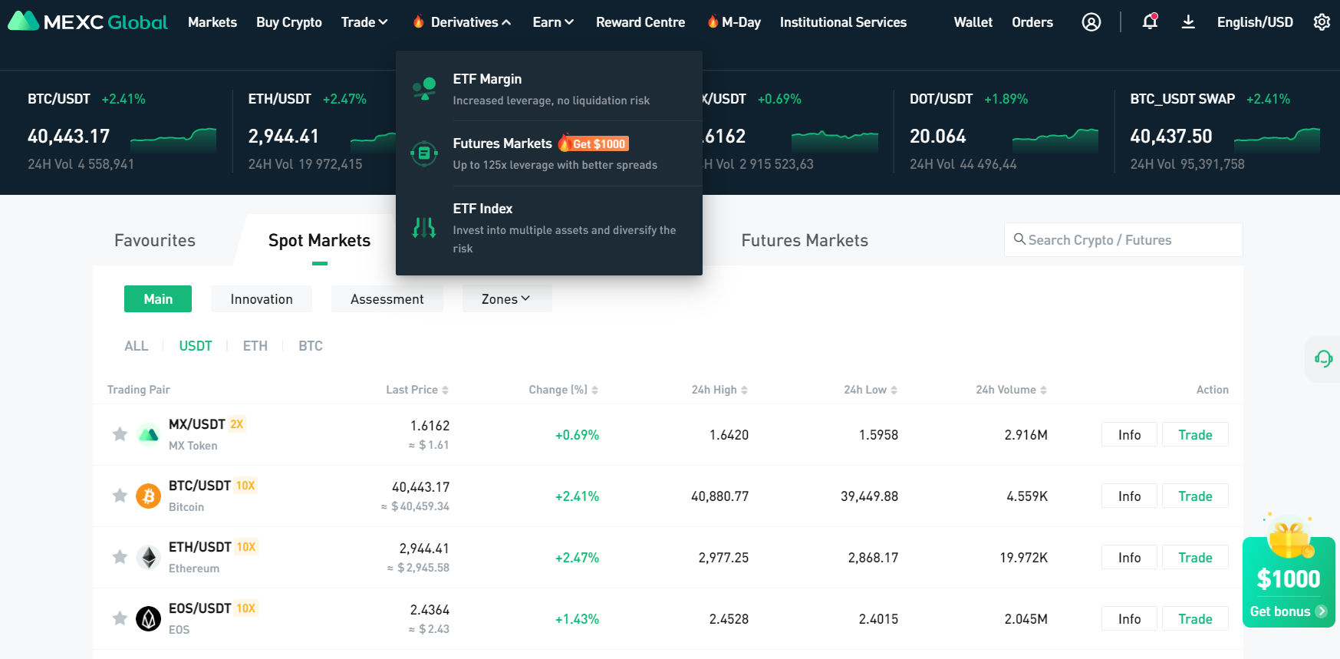
Task: Expand the Earn dropdown menu
Action: [553, 22]
